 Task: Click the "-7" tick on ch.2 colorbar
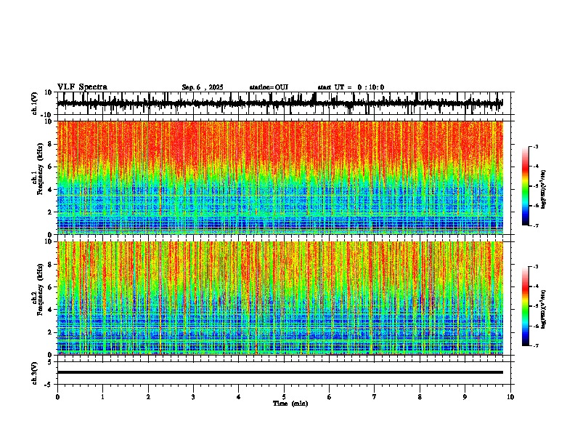coord(536,346)
